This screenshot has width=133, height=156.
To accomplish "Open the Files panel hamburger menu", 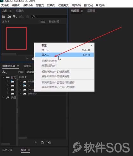I will pos(10,11).
